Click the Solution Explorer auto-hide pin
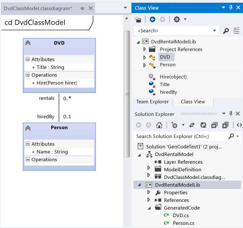This screenshot has width=243, height=228. tap(231, 114)
